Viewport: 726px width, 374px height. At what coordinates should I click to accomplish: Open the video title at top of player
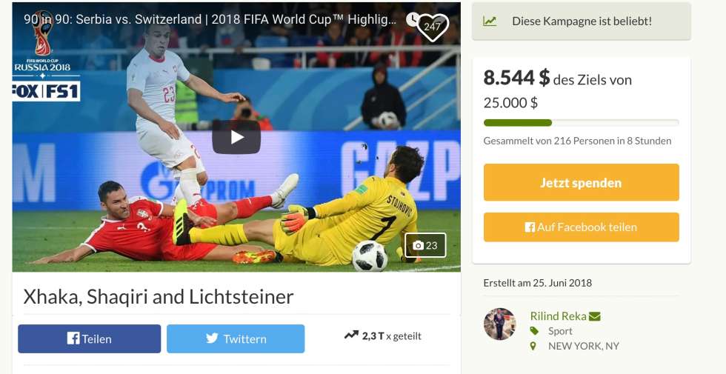pyautogui.click(x=210, y=19)
